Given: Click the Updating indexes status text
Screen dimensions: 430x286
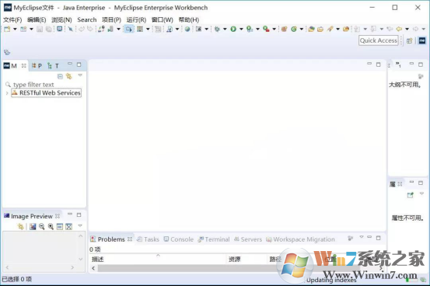Looking at the screenshot, I should pos(331,280).
